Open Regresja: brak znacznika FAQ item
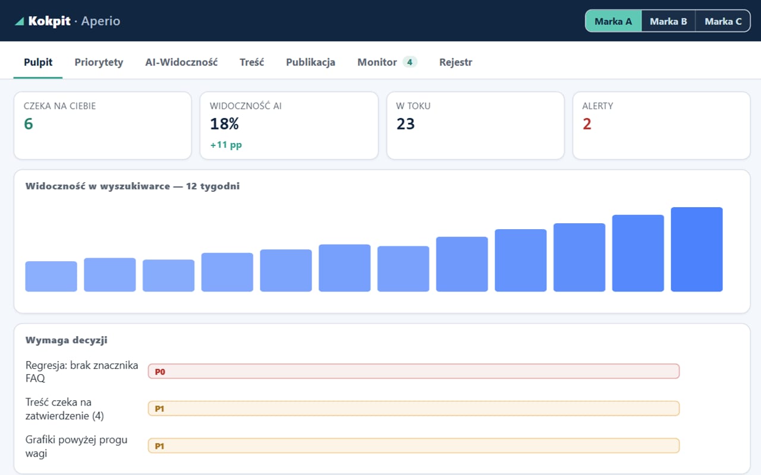Screen dimensions: 761x475 (82, 371)
